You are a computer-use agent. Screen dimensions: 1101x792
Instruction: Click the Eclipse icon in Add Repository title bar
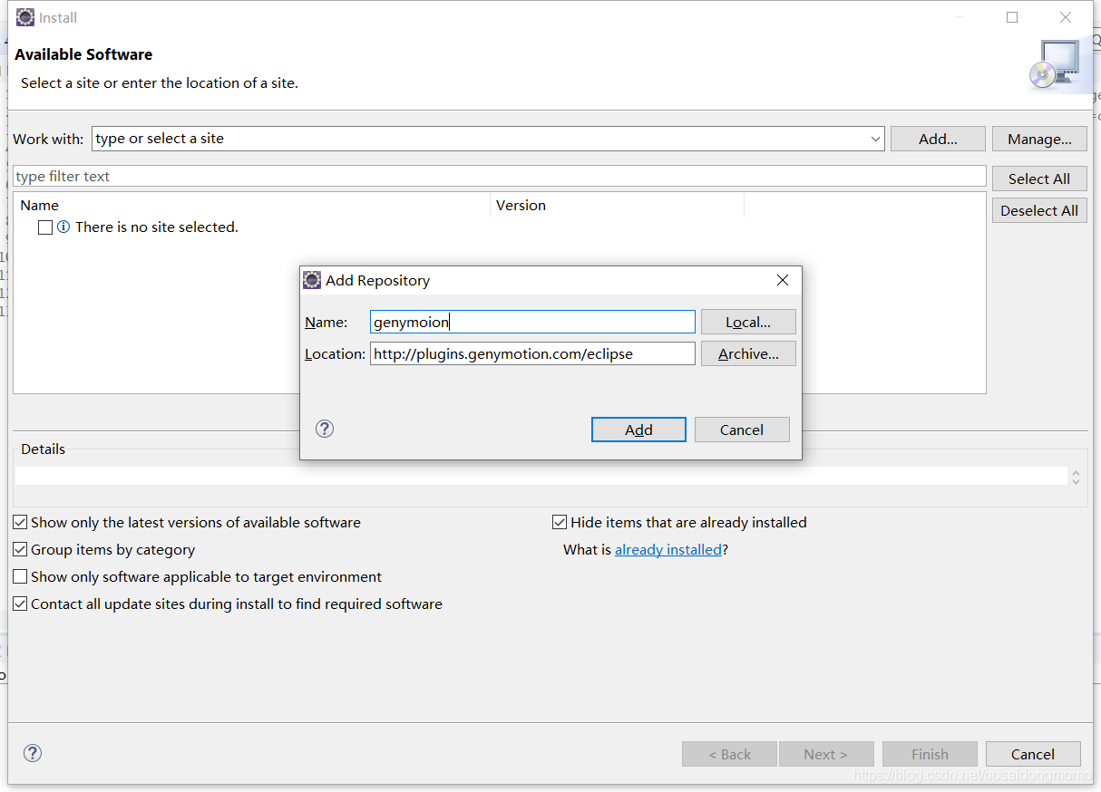(312, 280)
